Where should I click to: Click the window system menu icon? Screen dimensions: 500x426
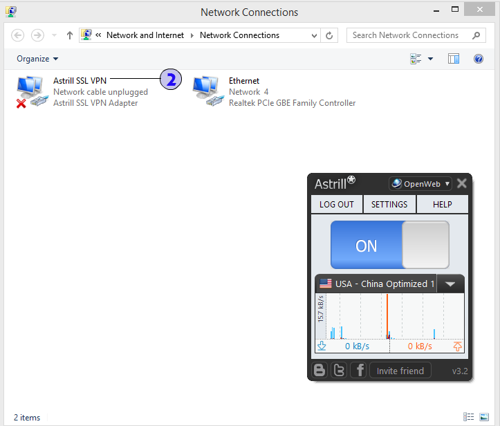click(x=11, y=12)
